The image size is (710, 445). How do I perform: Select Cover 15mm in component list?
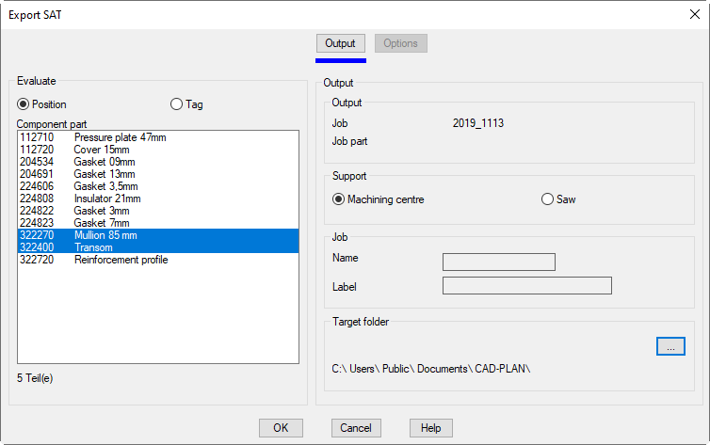click(x=105, y=150)
